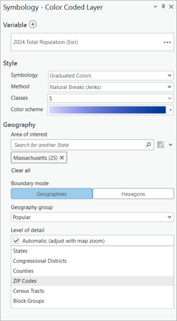Select Congressional Districts level of detail
This screenshot has width=177, height=321.
pos(92,261)
